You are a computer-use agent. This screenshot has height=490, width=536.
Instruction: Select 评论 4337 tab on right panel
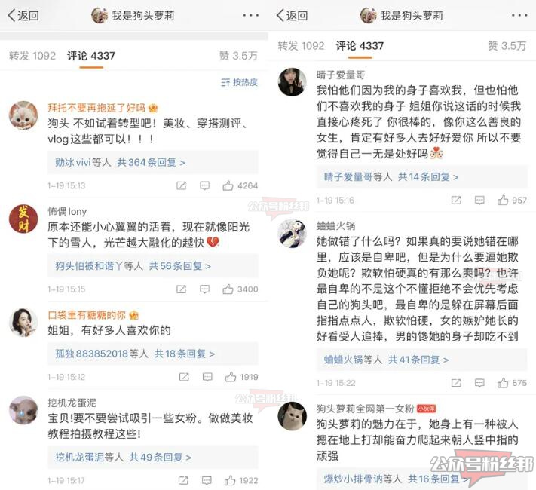tap(360, 46)
